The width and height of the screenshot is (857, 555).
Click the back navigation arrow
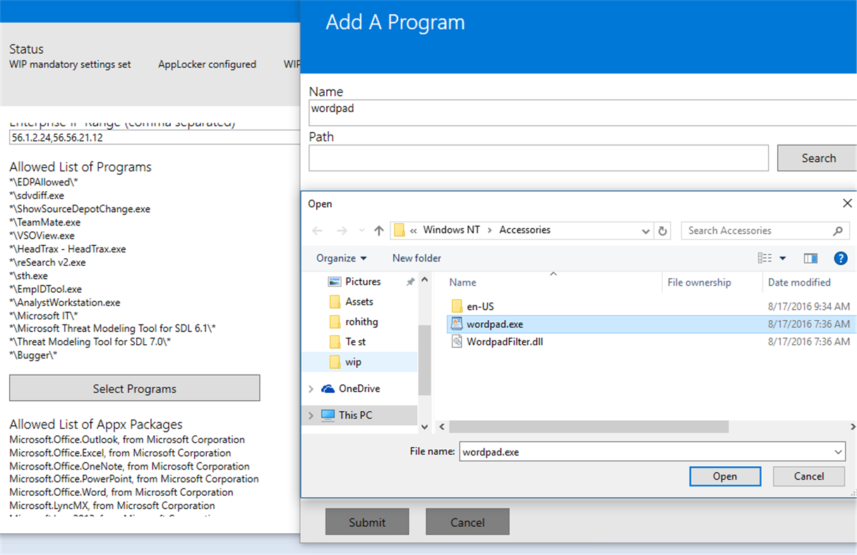pyautogui.click(x=319, y=230)
